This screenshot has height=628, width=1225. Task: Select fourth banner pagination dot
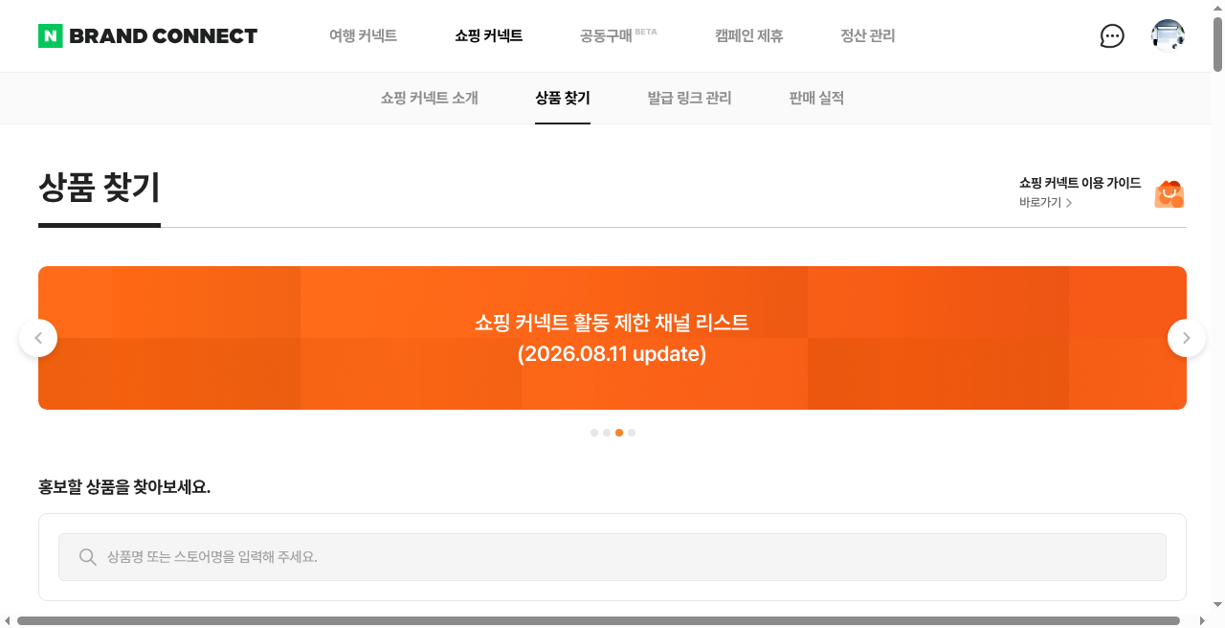pos(632,433)
